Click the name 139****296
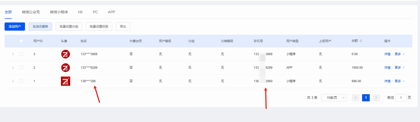 (x=88, y=81)
